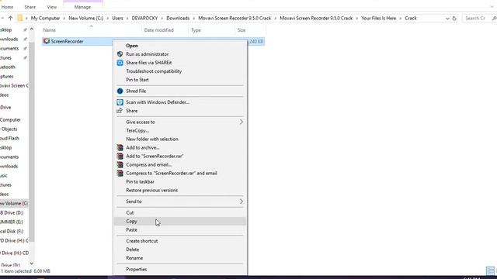Open Properties from context menu
This screenshot has height=279, width=497.
coord(180,269)
